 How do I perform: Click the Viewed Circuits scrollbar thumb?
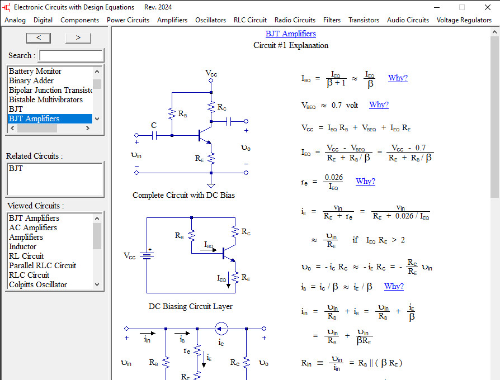(97, 236)
